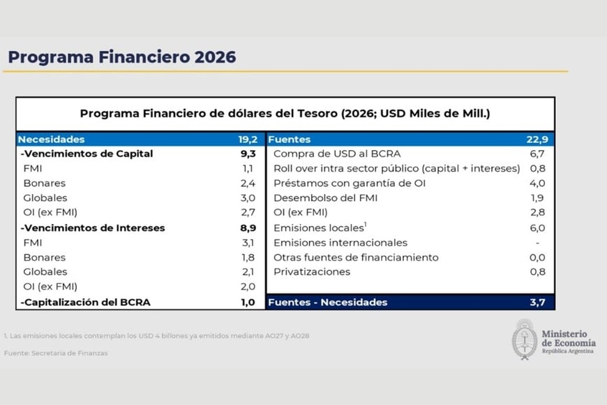Viewport: 607px width, 405px height.
Task: Click the 'Ministerio de Economía' logo text
Action: (569, 339)
